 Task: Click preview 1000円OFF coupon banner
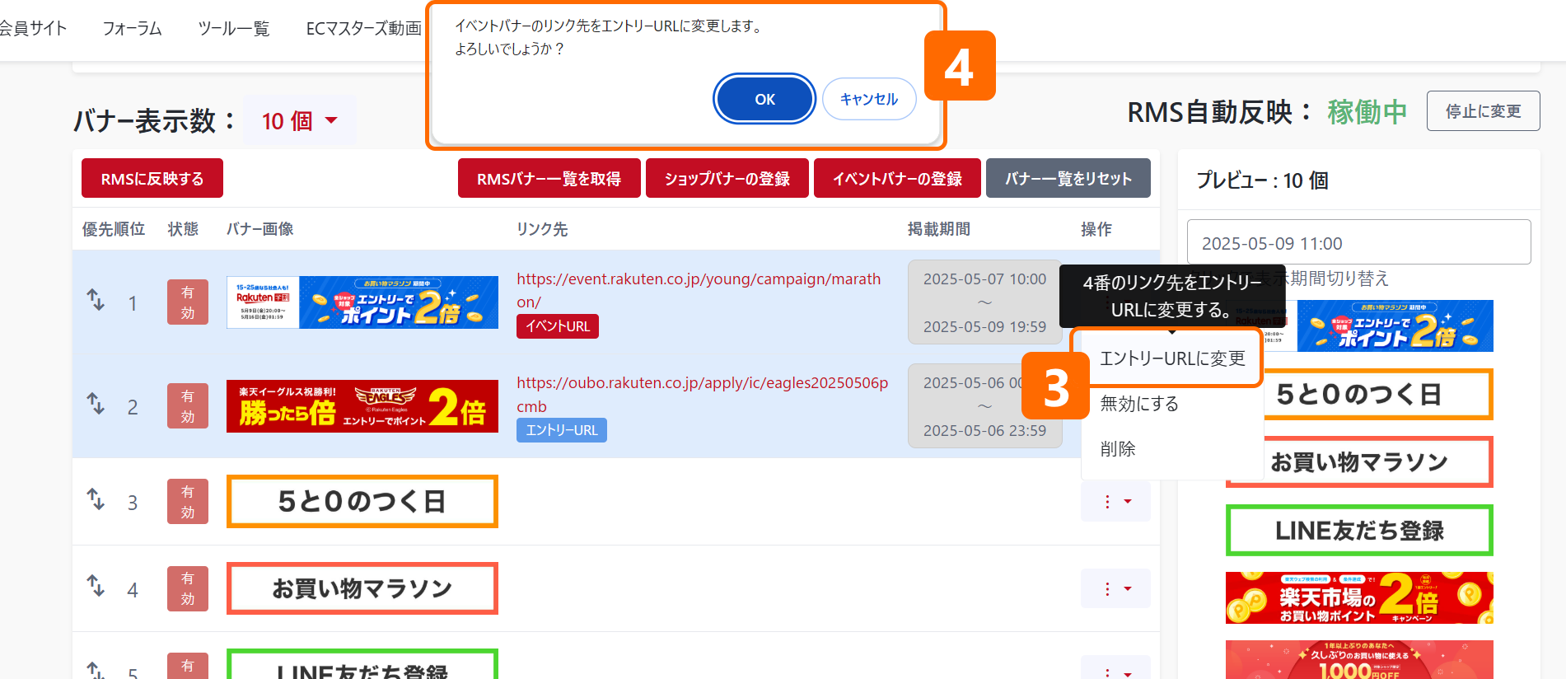coord(1359,660)
